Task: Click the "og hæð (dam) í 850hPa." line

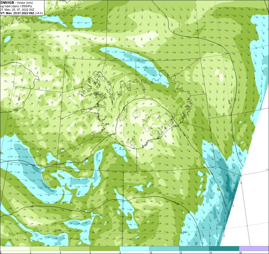Action: coord(16,6)
